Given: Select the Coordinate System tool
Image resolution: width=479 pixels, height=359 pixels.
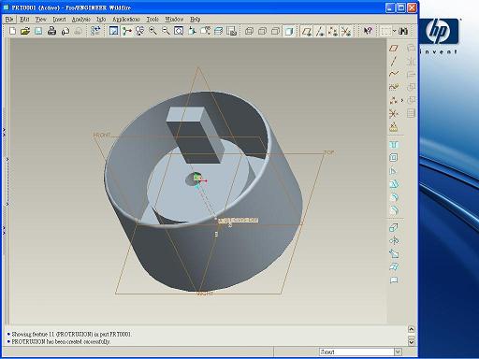Looking at the screenshot, I should pyautogui.click(x=394, y=113).
